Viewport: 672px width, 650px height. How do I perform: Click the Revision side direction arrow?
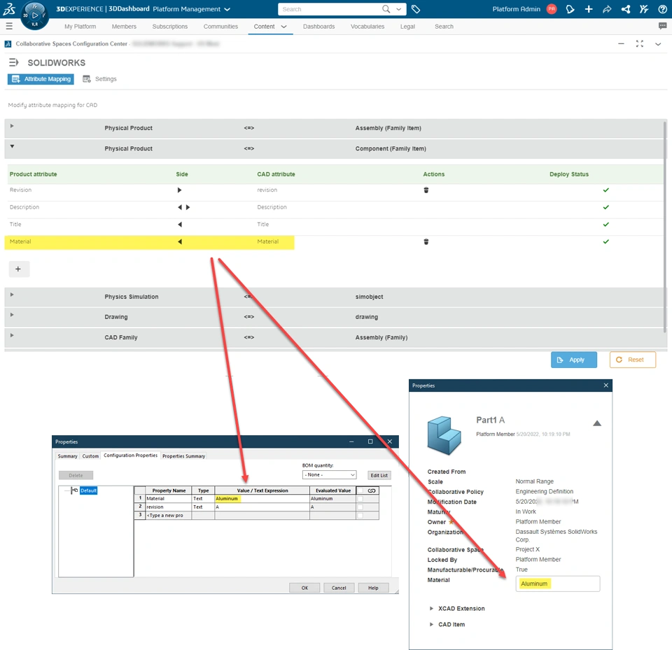point(180,190)
